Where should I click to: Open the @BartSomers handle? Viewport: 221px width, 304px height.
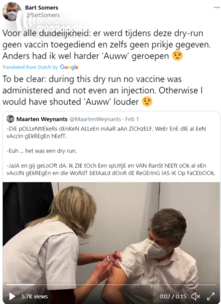[x=43, y=15]
